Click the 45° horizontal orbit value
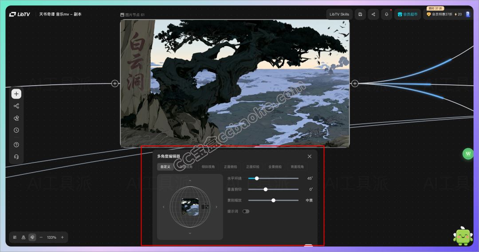This screenshot has height=252, width=479. pos(310,178)
